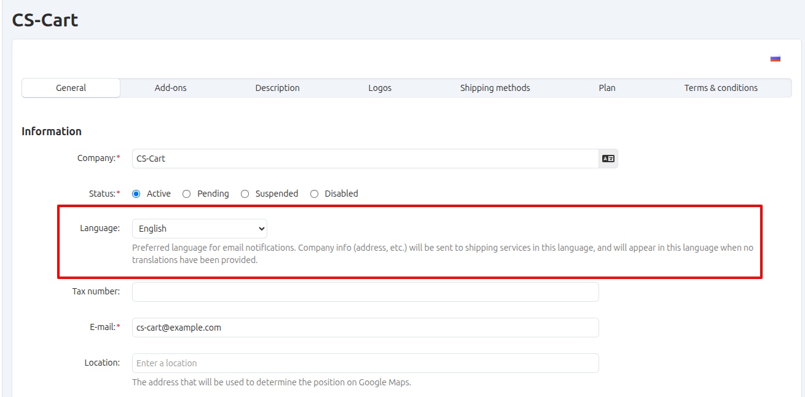
Task: Click the Google Maps address hint text
Action: [272, 382]
